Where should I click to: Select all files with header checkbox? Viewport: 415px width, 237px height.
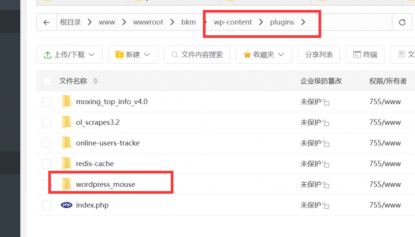point(47,81)
